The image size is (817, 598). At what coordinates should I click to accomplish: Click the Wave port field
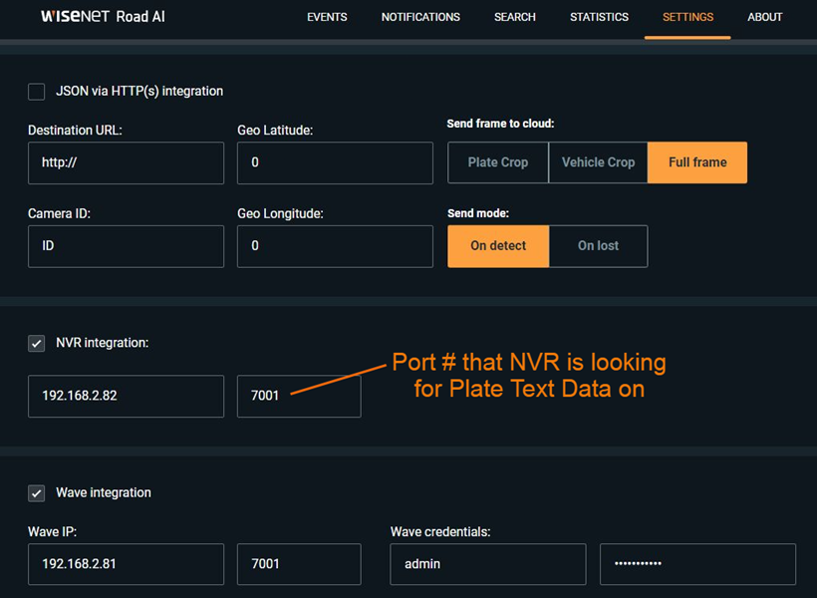[x=299, y=564]
